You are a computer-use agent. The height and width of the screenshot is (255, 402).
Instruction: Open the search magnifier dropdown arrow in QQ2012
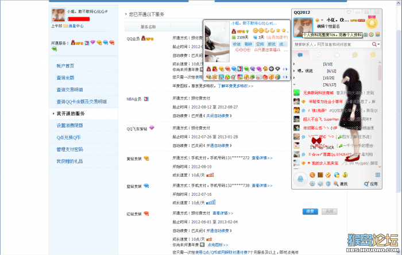[x=378, y=45]
